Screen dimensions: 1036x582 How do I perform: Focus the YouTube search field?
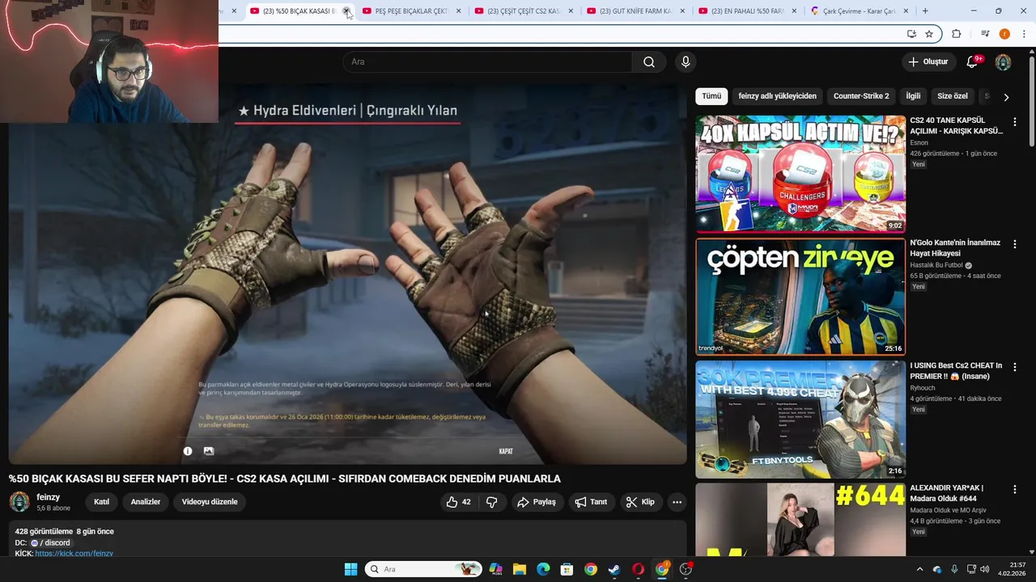pyautogui.click(x=487, y=62)
